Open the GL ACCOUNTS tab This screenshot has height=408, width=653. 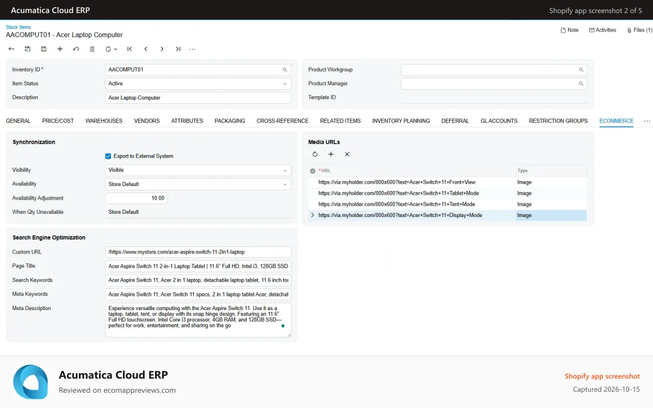pos(499,121)
